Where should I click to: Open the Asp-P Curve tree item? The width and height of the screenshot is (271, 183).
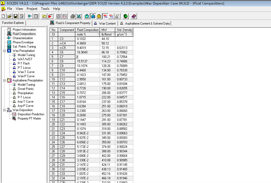(25, 106)
